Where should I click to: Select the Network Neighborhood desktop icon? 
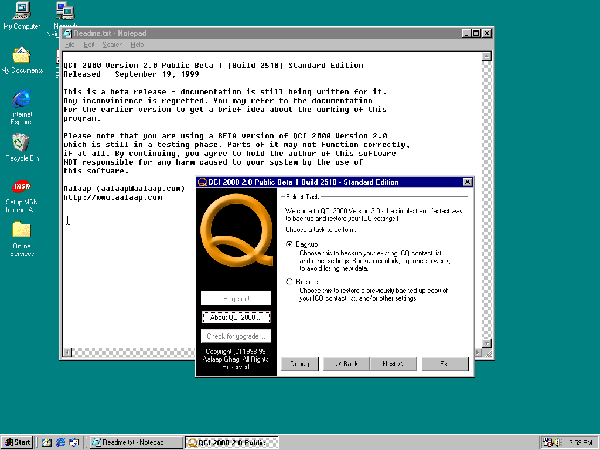[65, 11]
